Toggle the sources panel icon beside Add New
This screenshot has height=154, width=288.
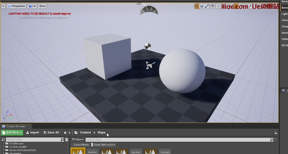[x=3, y=140]
